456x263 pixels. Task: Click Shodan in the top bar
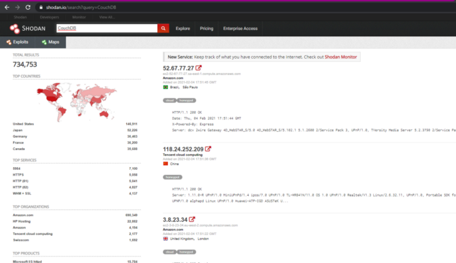(x=20, y=17)
